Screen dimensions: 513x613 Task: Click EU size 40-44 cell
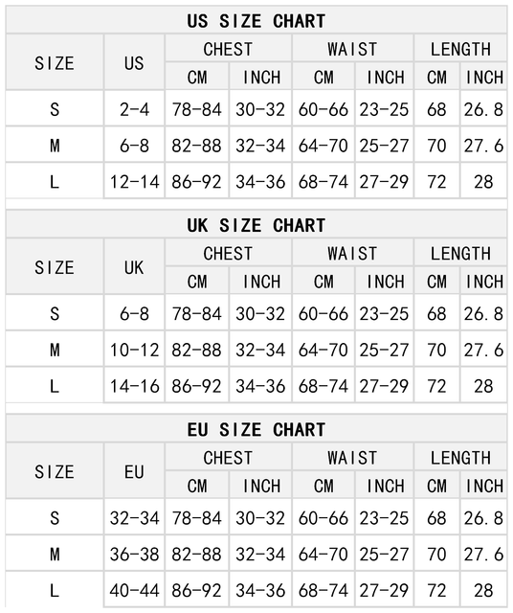click(x=134, y=590)
